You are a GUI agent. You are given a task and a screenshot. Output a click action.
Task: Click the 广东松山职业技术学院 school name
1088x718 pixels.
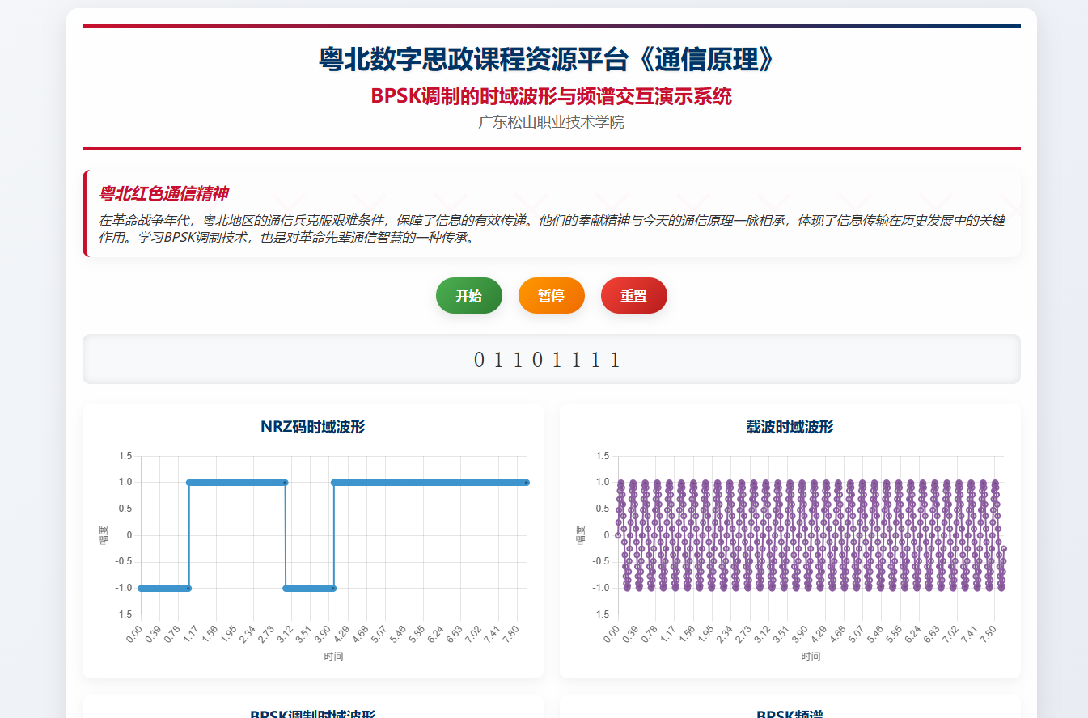[x=551, y=123]
